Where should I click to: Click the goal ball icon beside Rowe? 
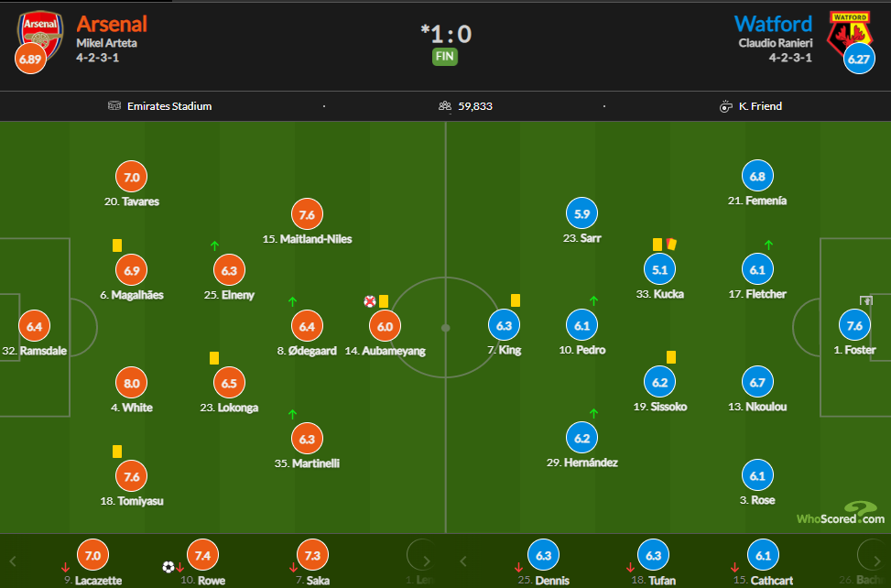[168, 567]
